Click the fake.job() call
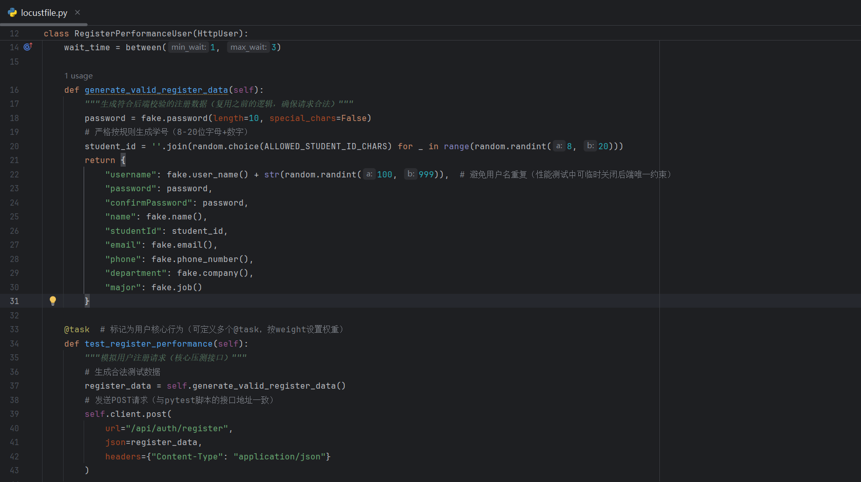The width and height of the screenshot is (861, 482). [177, 288]
